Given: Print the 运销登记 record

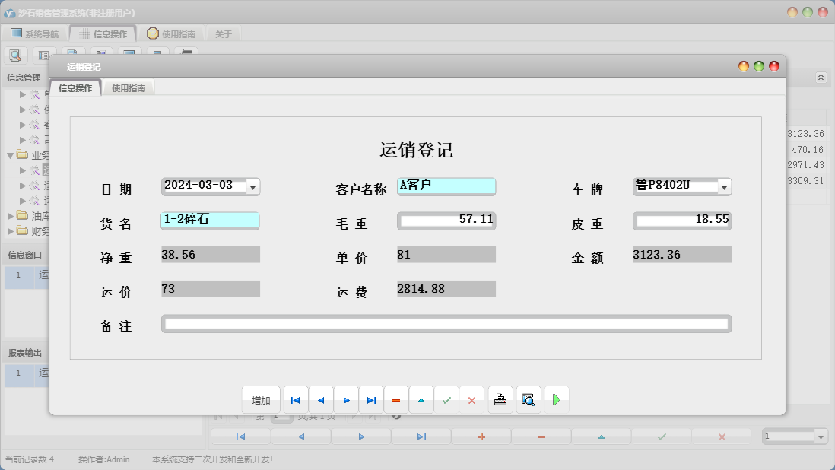Looking at the screenshot, I should click(500, 399).
